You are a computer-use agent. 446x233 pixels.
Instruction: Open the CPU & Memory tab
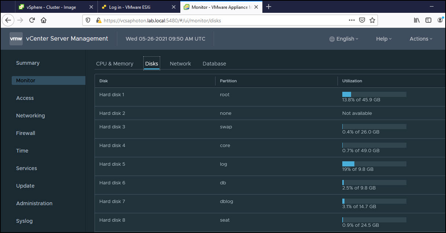tap(115, 64)
